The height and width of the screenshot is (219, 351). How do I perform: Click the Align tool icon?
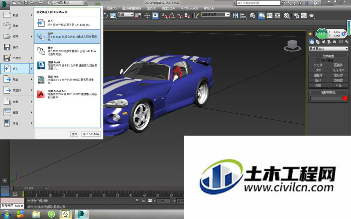pyautogui.click(x=243, y=15)
